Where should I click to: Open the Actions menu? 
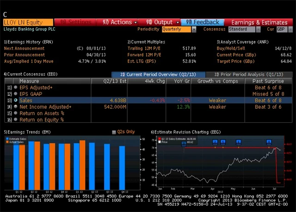[117, 22]
